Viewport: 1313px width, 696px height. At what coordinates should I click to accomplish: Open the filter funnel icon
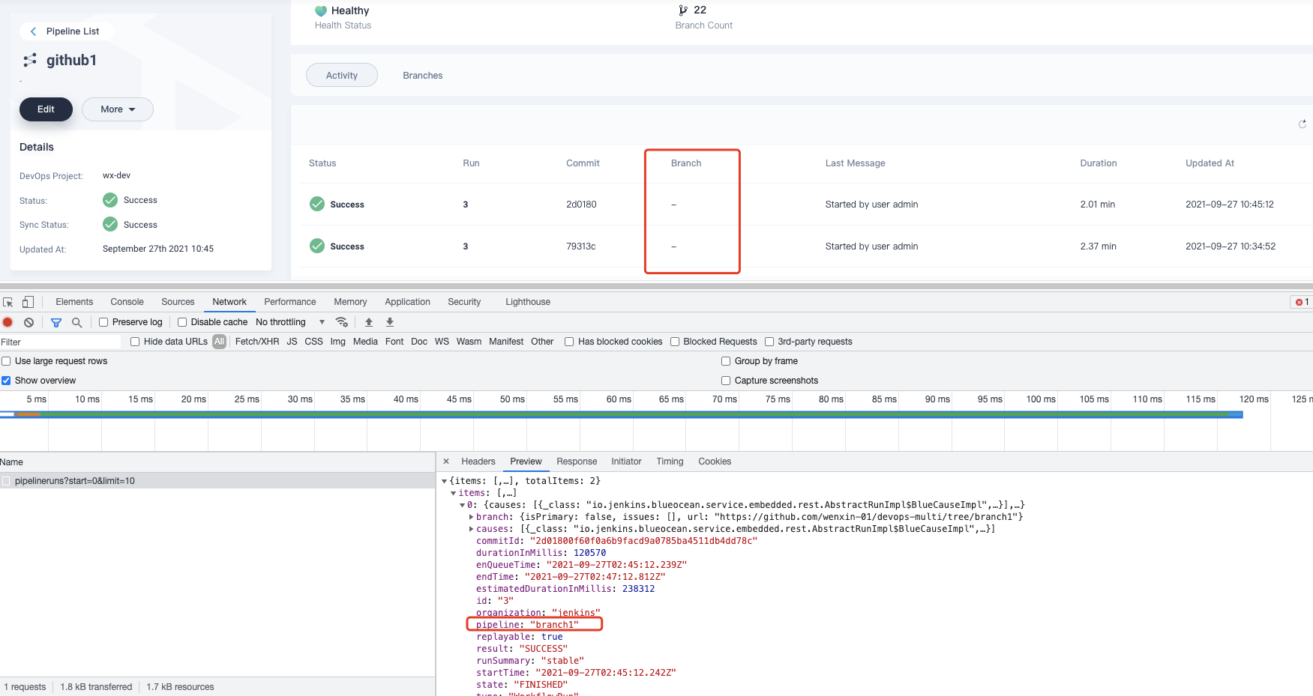(55, 322)
